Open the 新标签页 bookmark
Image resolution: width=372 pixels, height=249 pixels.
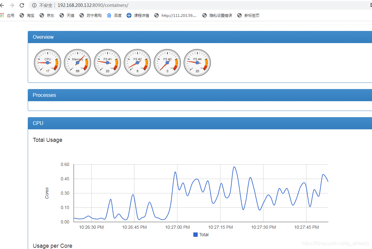(248, 15)
